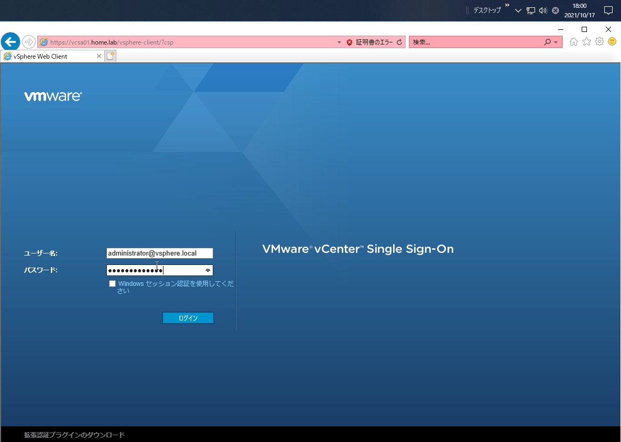
Task: Click the browser forward arrow button
Action: (x=28, y=42)
